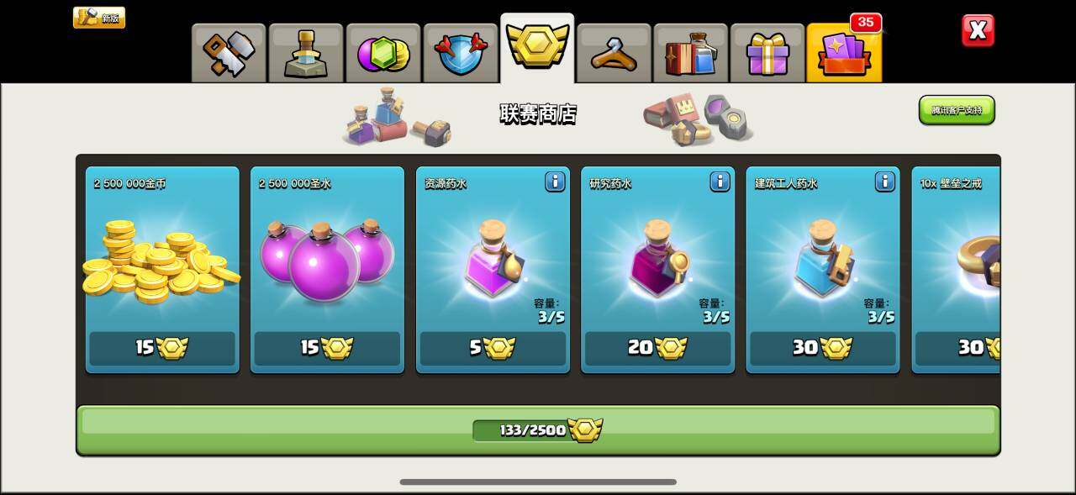Click the 133/2500 league medals progress bar

click(538, 430)
